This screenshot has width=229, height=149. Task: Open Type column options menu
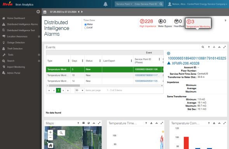[x=68, y=61]
